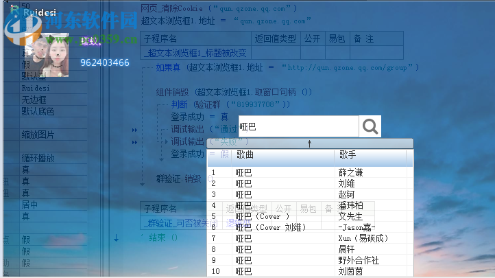
Task: Select the 缩放图片 property value
Action: 38,135
